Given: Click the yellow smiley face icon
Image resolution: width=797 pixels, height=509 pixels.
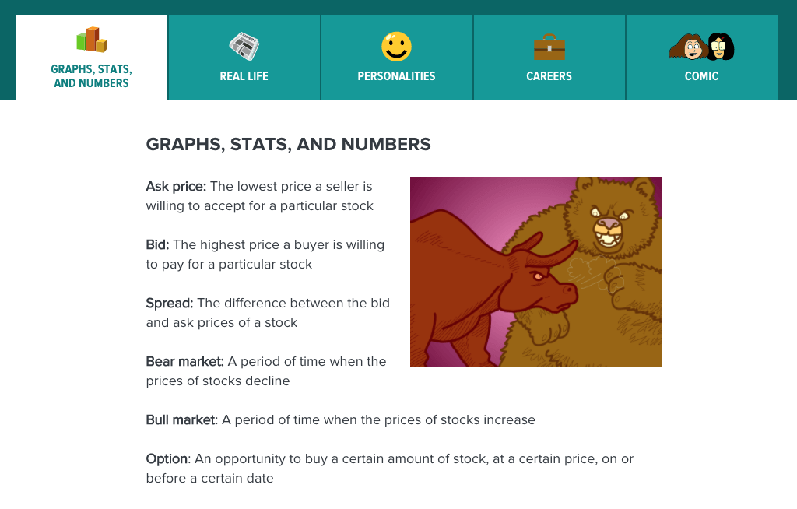Looking at the screenshot, I should point(396,47).
